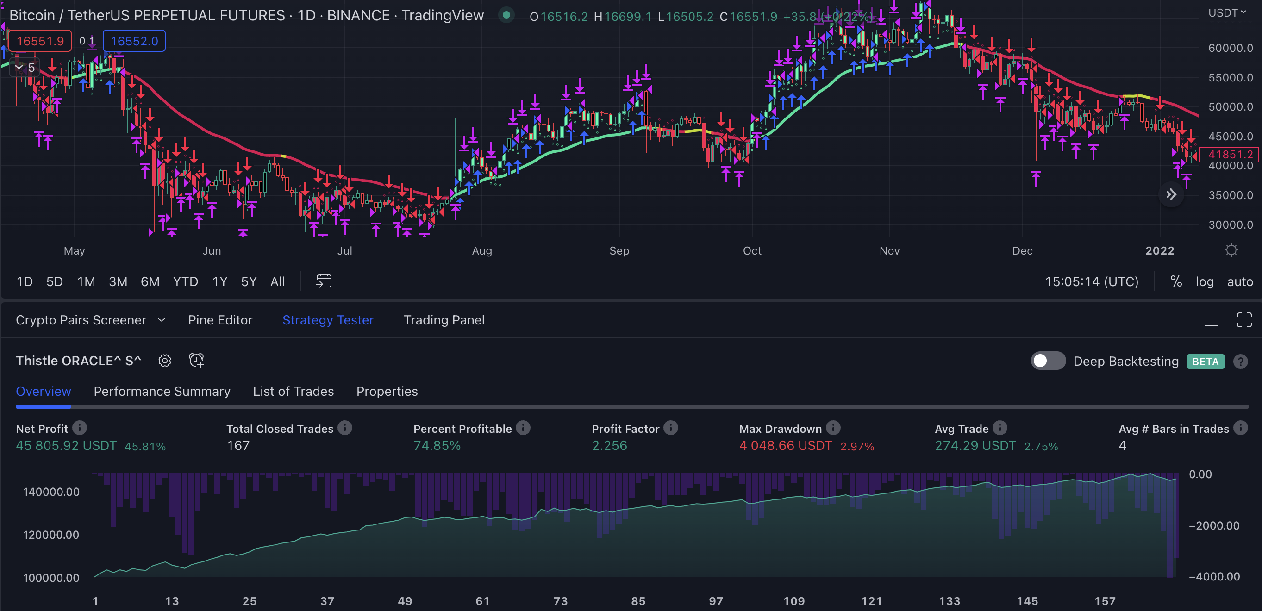This screenshot has height=611, width=1262.
Task: Open Go to date calendar icon
Action: pyautogui.click(x=323, y=281)
